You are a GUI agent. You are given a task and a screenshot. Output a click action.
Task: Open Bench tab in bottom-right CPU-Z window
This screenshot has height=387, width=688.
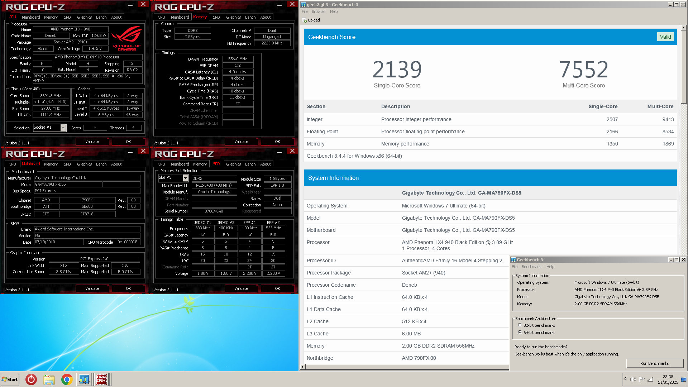[250, 164]
